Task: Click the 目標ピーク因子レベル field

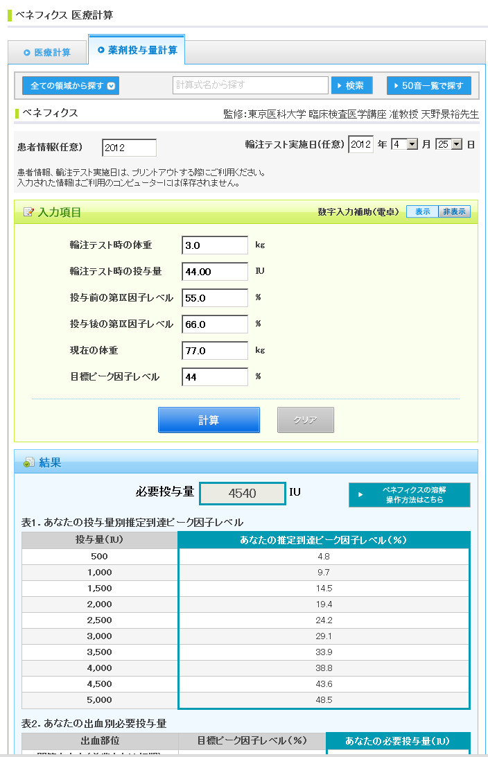Action: [215, 377]
